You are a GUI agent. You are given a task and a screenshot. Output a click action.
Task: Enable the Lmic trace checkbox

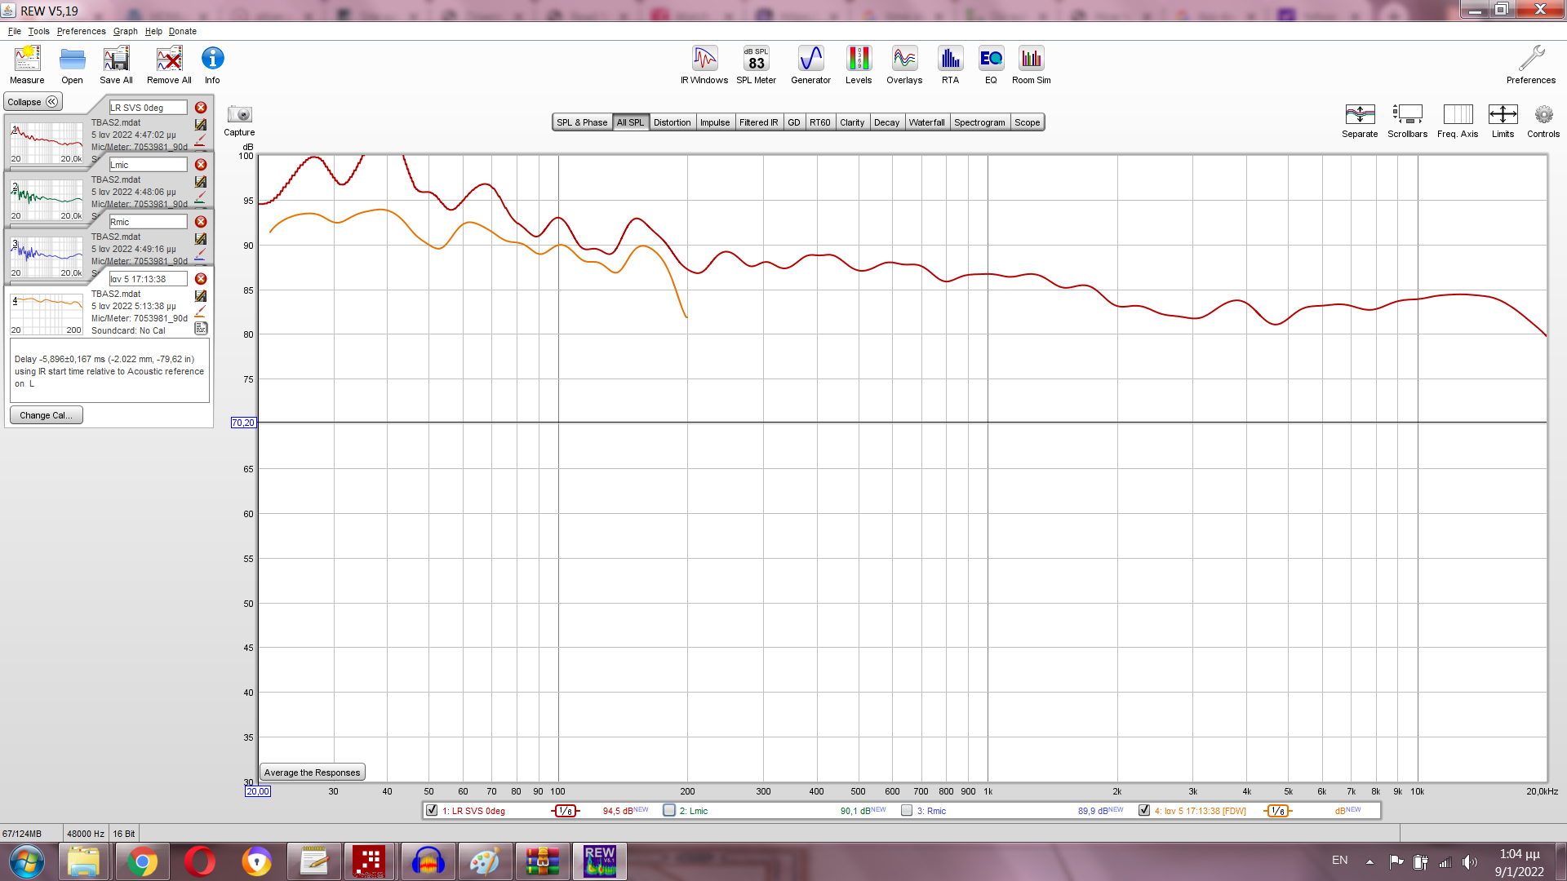[669, 810]
